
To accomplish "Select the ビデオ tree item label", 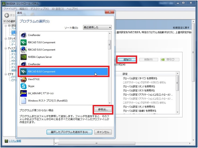I will click(11, 74).
